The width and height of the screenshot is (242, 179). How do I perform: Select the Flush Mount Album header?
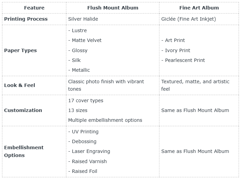(113, 8)
